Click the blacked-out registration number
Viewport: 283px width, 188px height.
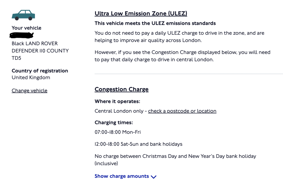[x=22, y=35]
